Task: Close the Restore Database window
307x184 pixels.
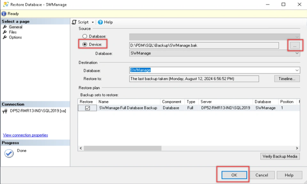Action: pyautogui.click(x=299, y=4)
